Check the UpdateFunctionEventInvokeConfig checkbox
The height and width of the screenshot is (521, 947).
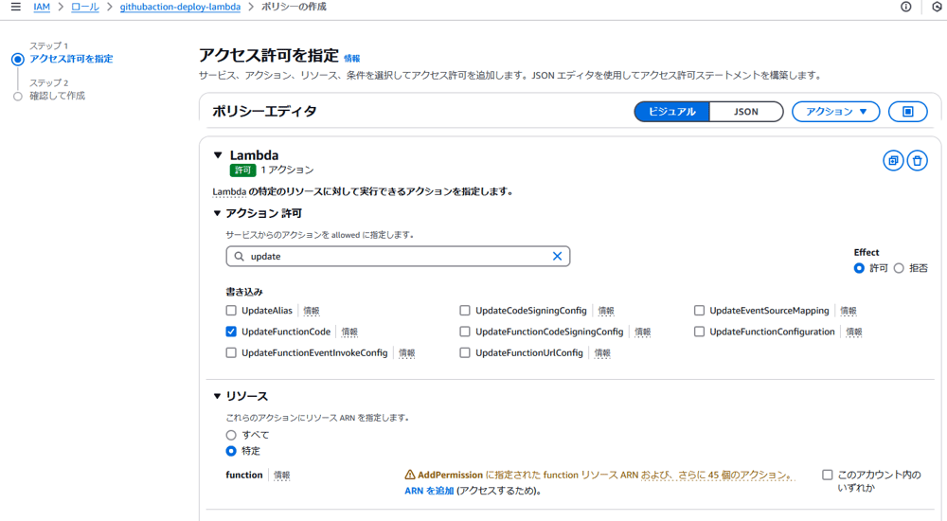point(231,353)
